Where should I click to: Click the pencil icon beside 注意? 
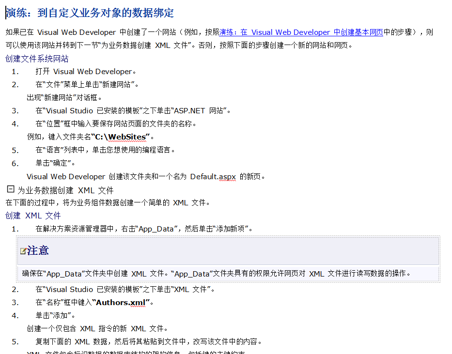click(x=24, y=251)
